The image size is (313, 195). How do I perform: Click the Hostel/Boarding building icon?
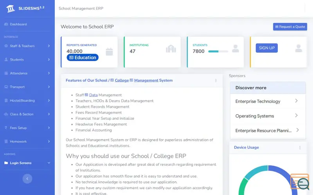click(6, 101)
